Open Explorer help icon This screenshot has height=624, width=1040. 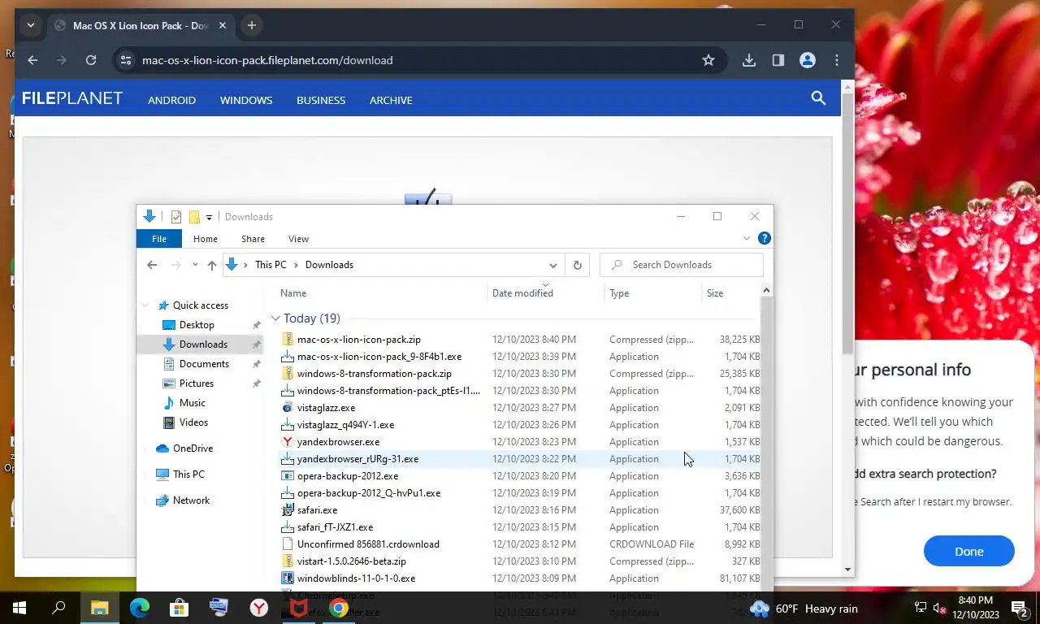[764, 239]
